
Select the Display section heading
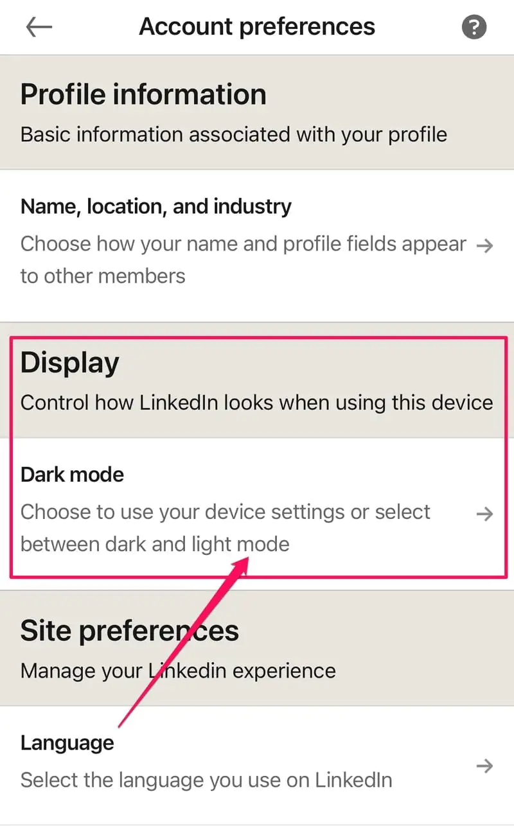click(70, 363)
